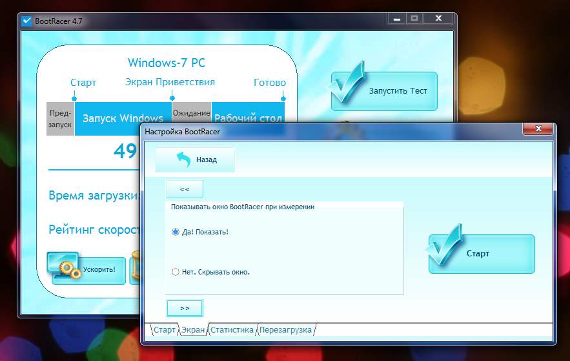
Task: Click 'Показывать окно BootRacer при измерении' label
Action: [243, 207]
